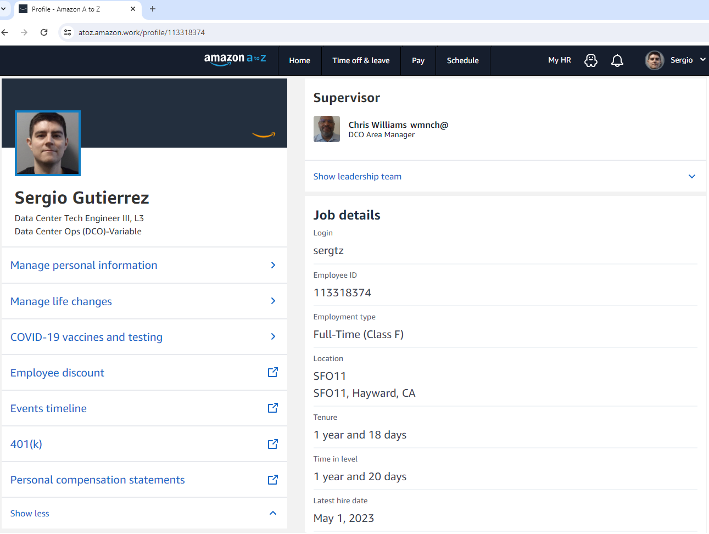
Task: Collapse the list with Show less
Action: [x=30, y=513]
